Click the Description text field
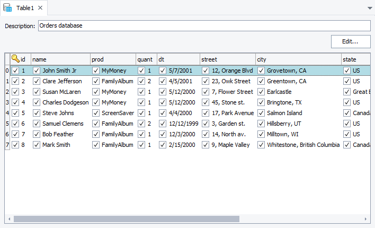 (204, 25)
